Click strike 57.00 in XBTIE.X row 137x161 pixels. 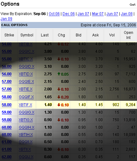click(7, 89)
